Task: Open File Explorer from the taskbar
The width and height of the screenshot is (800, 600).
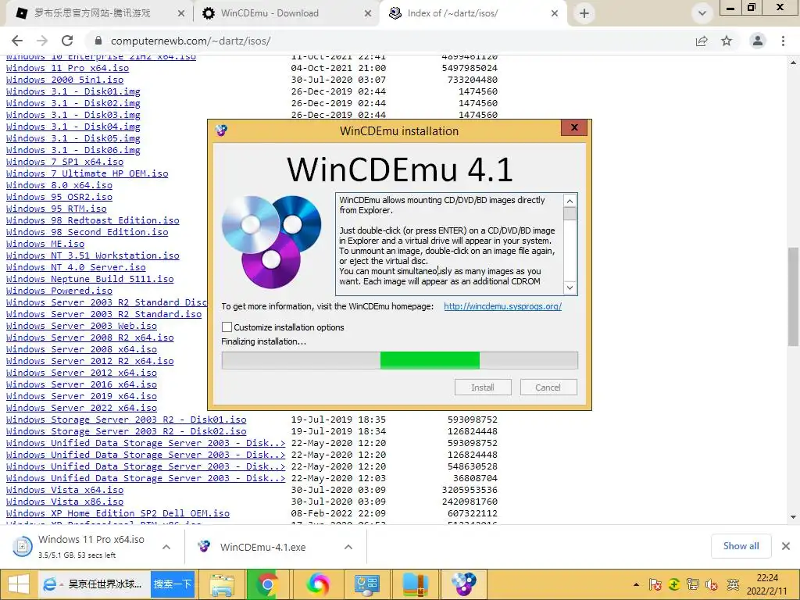Action: [222, 584]
